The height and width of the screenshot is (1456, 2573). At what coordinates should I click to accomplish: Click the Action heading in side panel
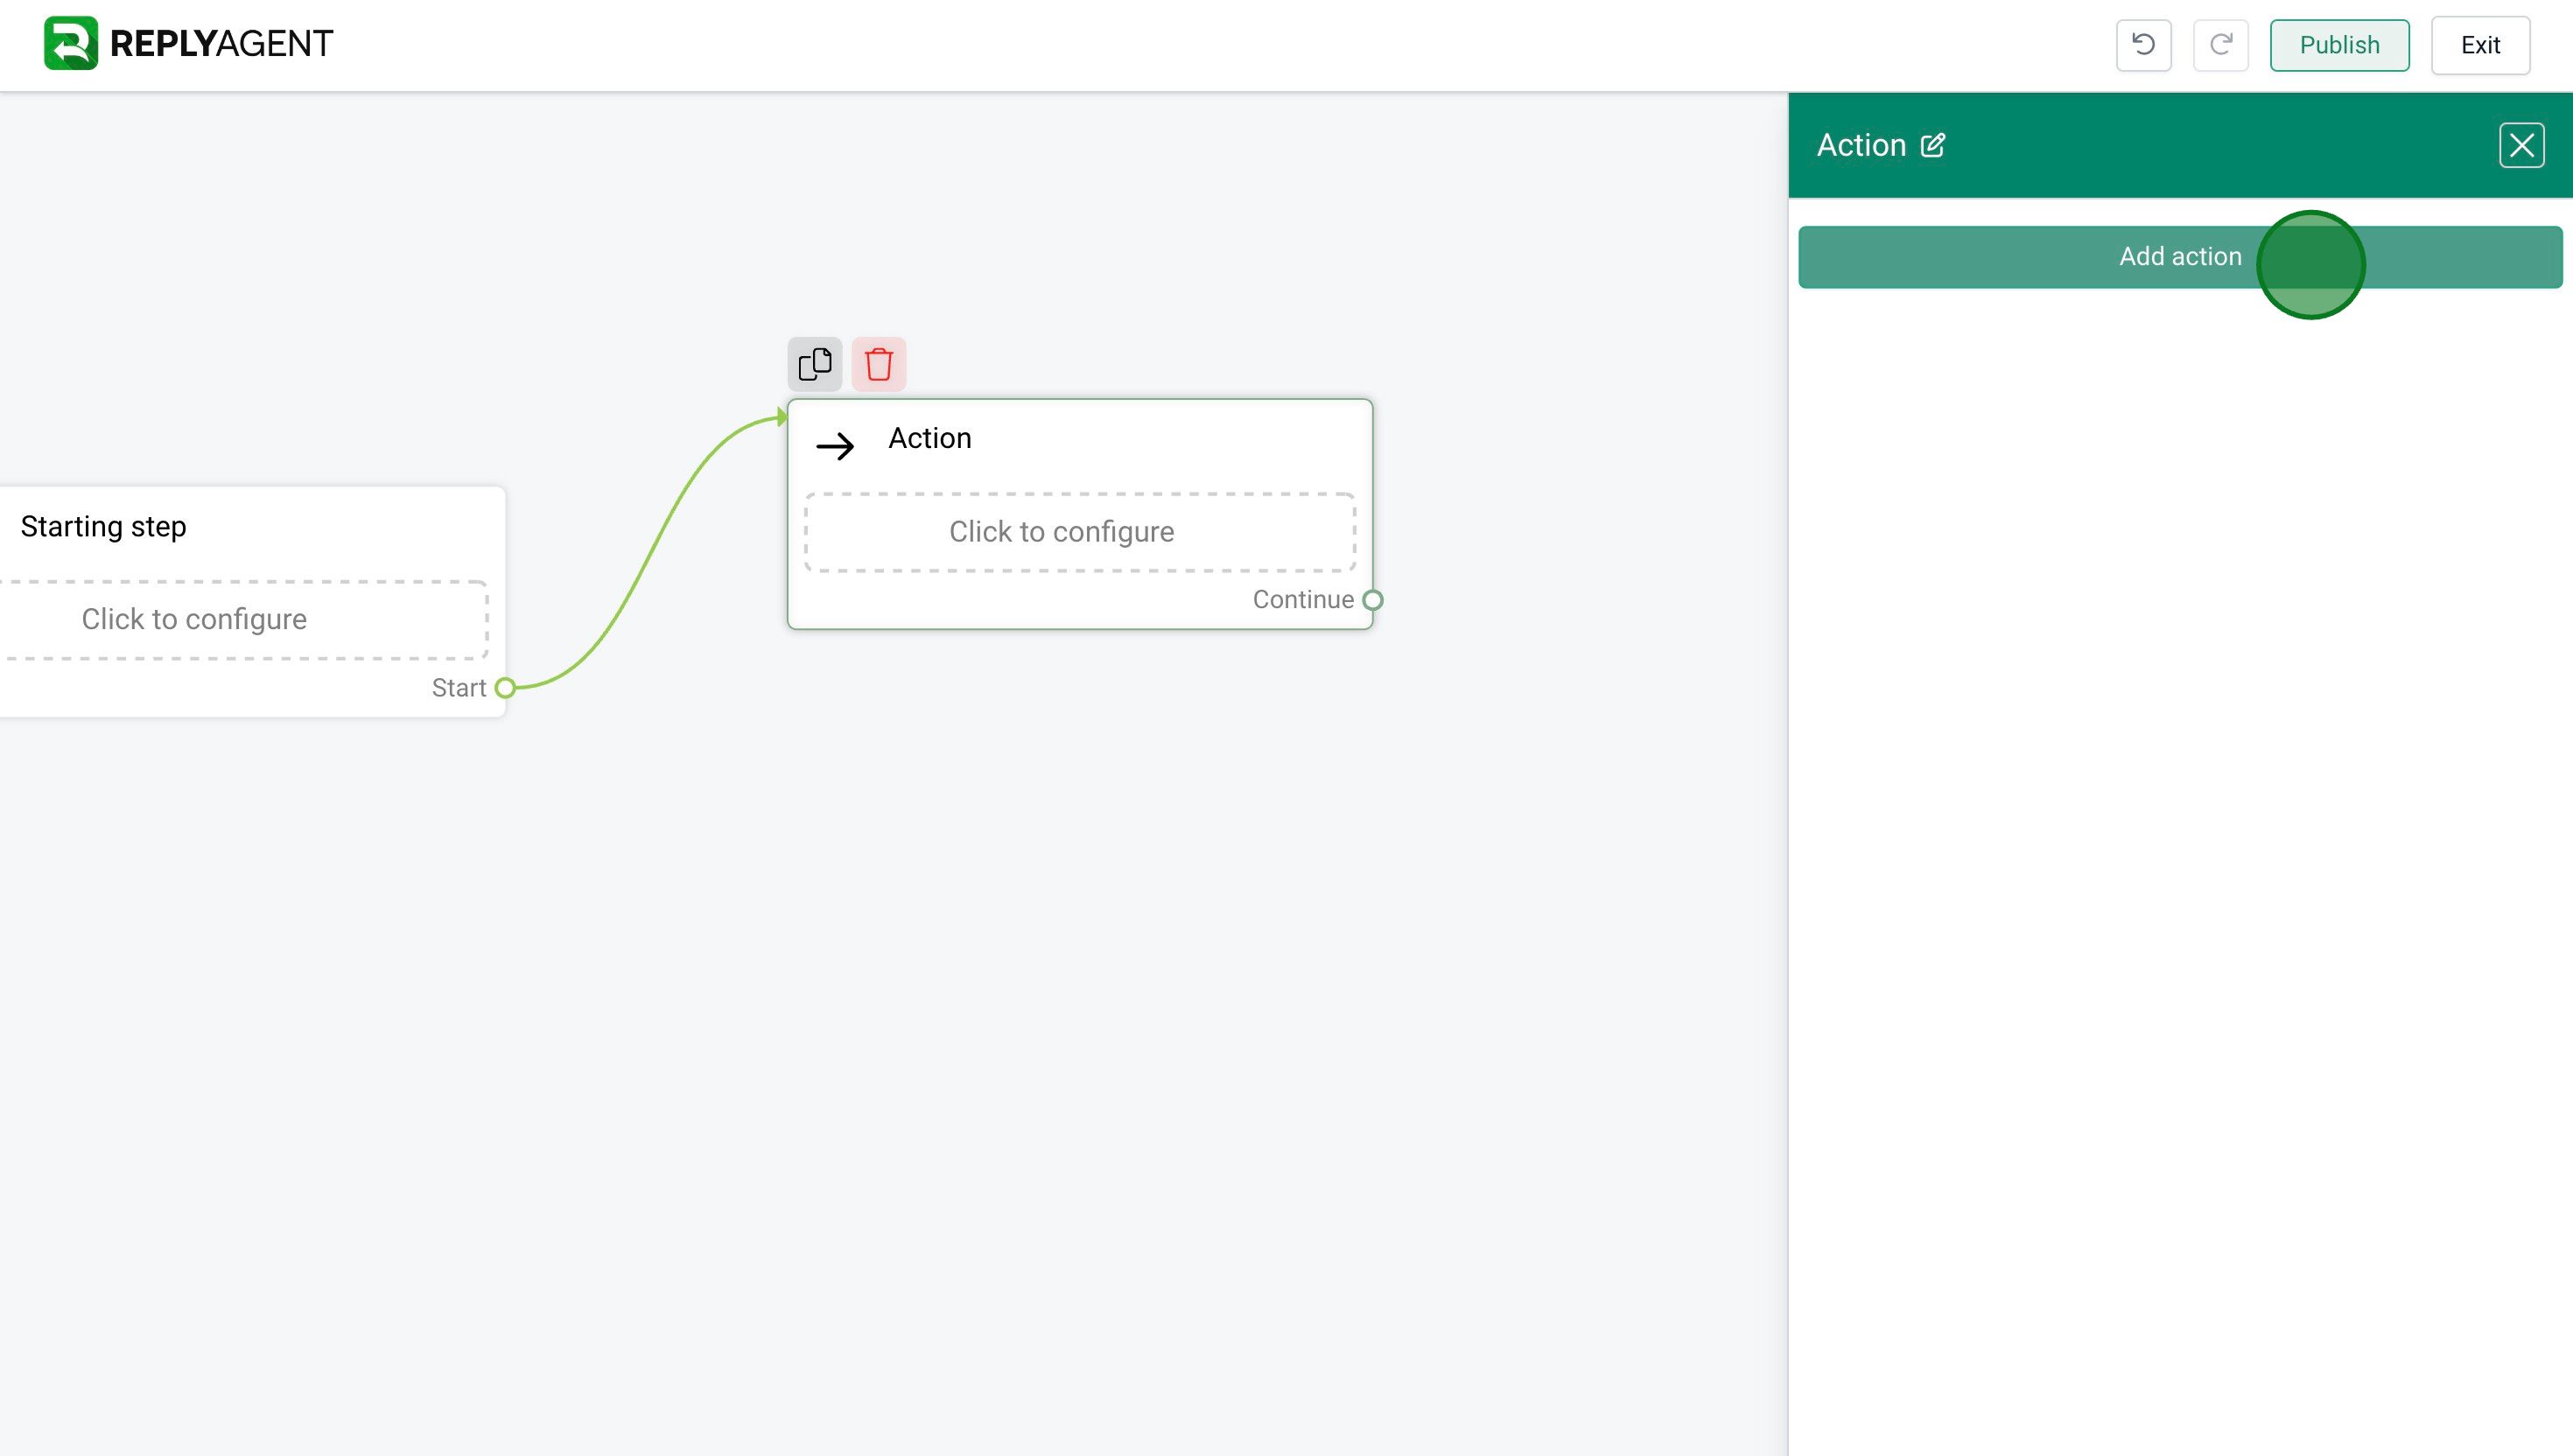pos(1861,146)
